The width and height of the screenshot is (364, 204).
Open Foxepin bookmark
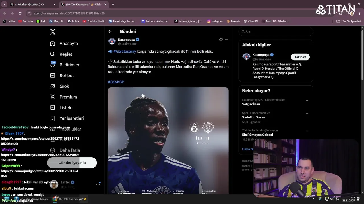tap(233, 21)
